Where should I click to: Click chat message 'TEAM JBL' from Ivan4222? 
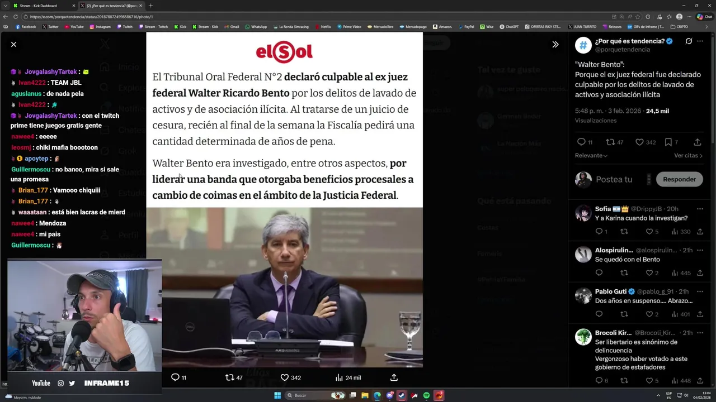coord(66,83)
